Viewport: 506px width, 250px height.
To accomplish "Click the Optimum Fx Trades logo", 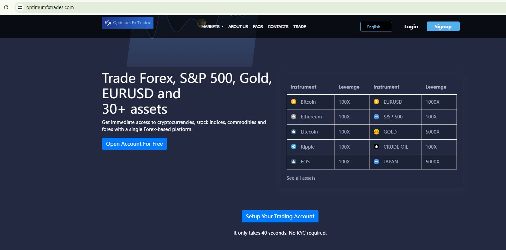I will point(128,23).
